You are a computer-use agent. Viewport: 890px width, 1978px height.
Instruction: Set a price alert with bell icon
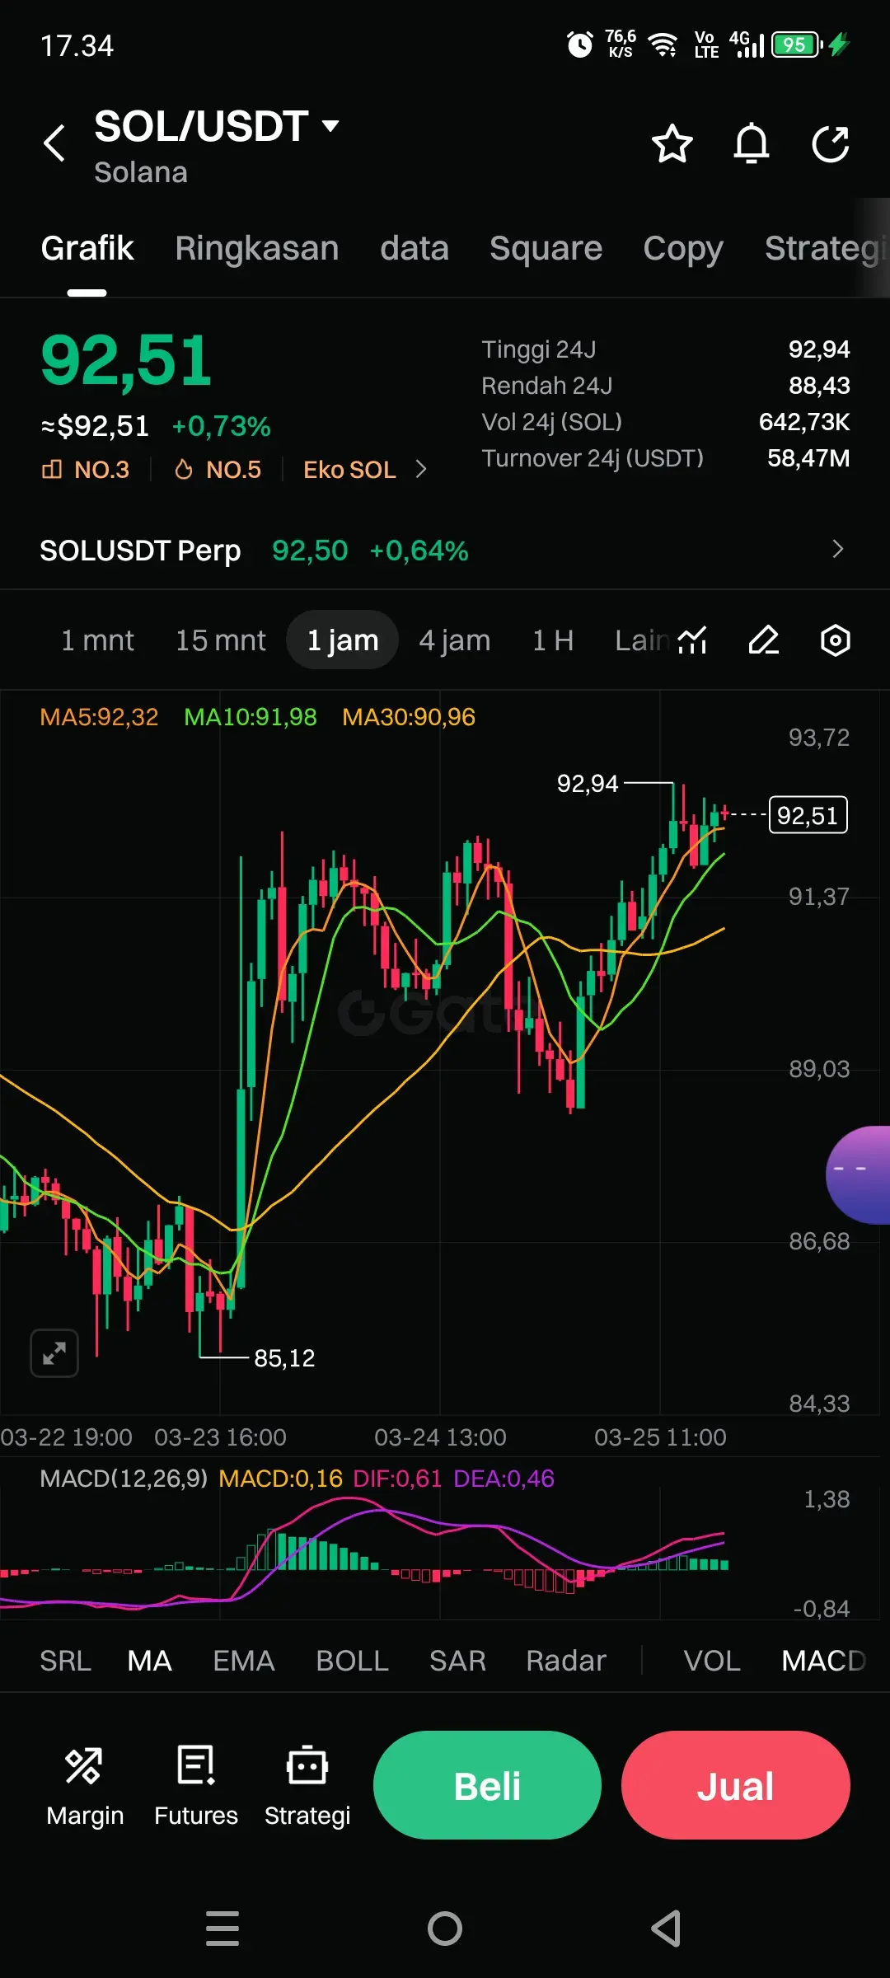click(752, 144)
